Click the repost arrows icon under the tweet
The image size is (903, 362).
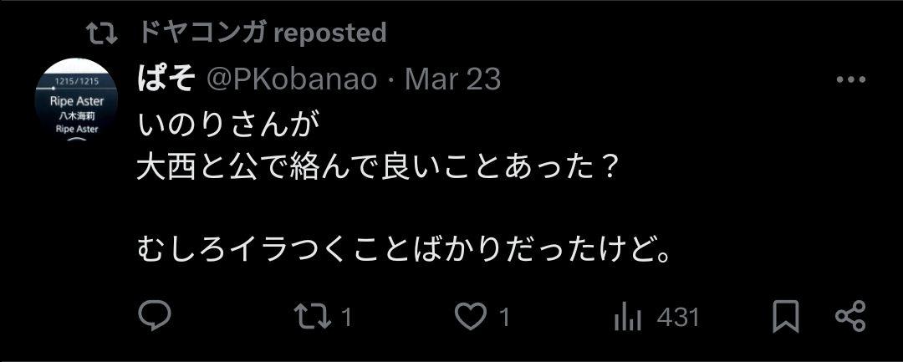pyautogui.click(x=314, y=317)
